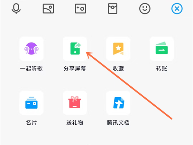Close the panel with the blue X

[177, 9]
